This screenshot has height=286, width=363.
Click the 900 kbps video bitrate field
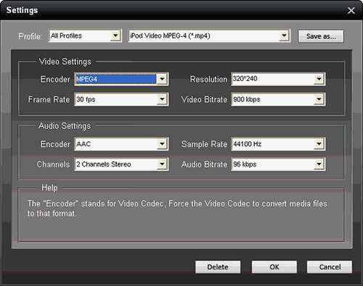click(273, 99)
